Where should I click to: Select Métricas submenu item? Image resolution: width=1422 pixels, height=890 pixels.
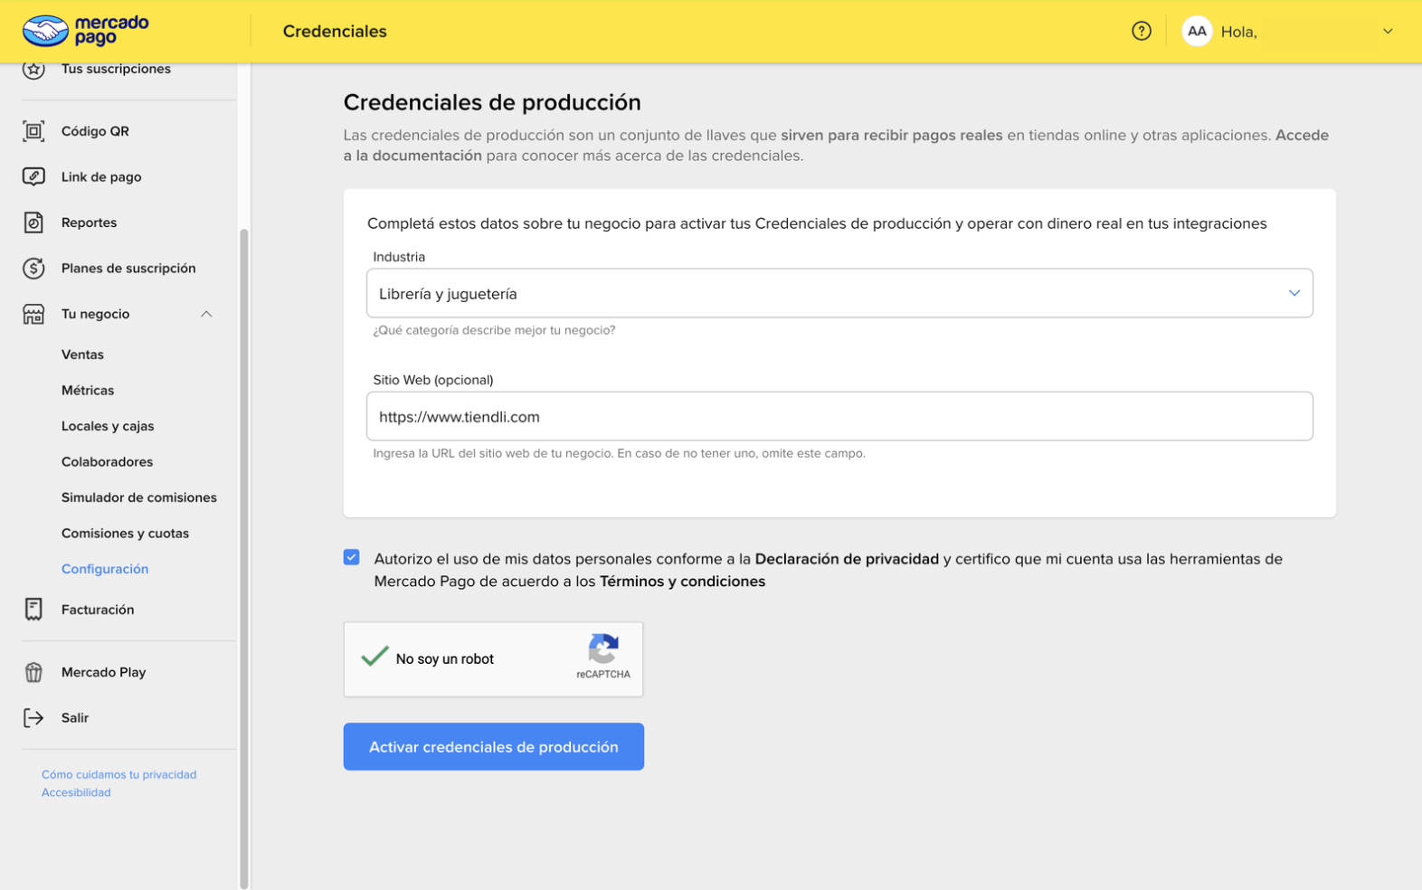(x=88, y=391)
